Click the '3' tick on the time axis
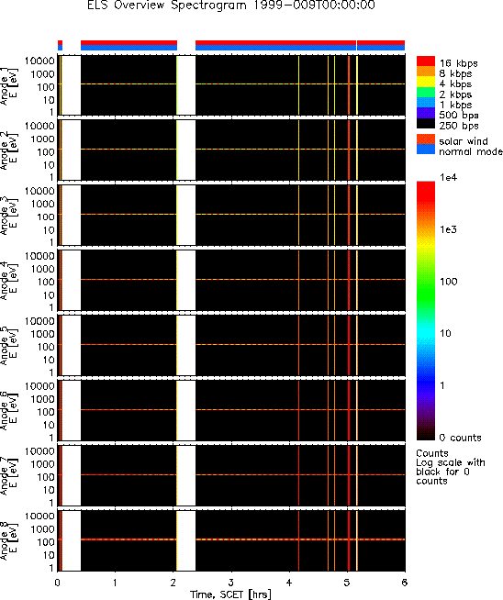The width and height of the screenshot is (503, 600). pyautogui.click(x=230, y=583)
